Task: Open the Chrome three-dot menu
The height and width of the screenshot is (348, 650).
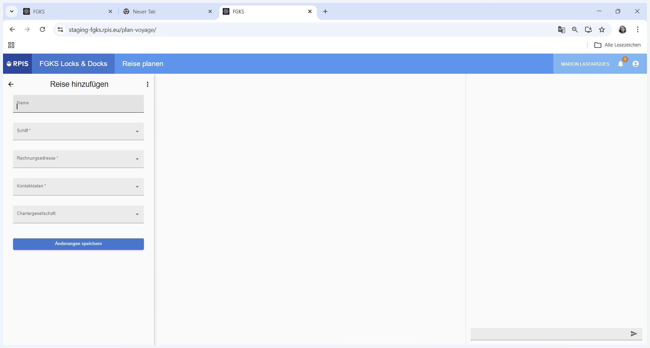Action: pos(638,30)
